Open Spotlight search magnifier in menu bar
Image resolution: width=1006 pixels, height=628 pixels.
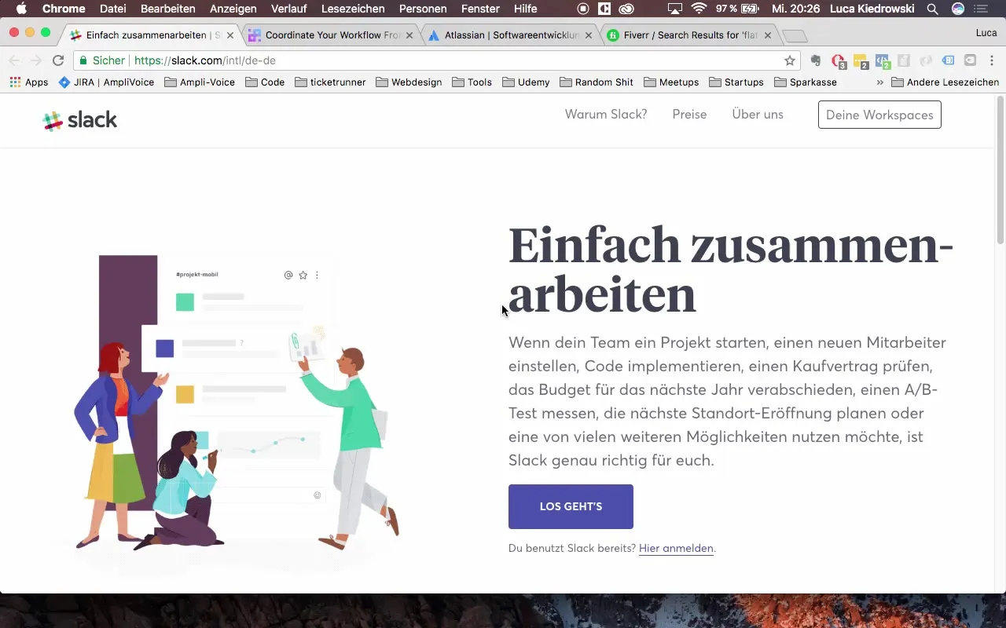point(932,9)
